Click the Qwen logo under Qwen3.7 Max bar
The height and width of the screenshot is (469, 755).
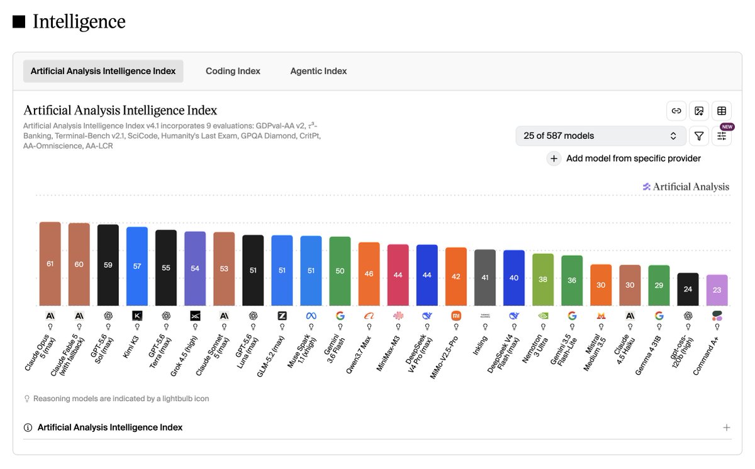pyautogui.click(x=369, y=316)
